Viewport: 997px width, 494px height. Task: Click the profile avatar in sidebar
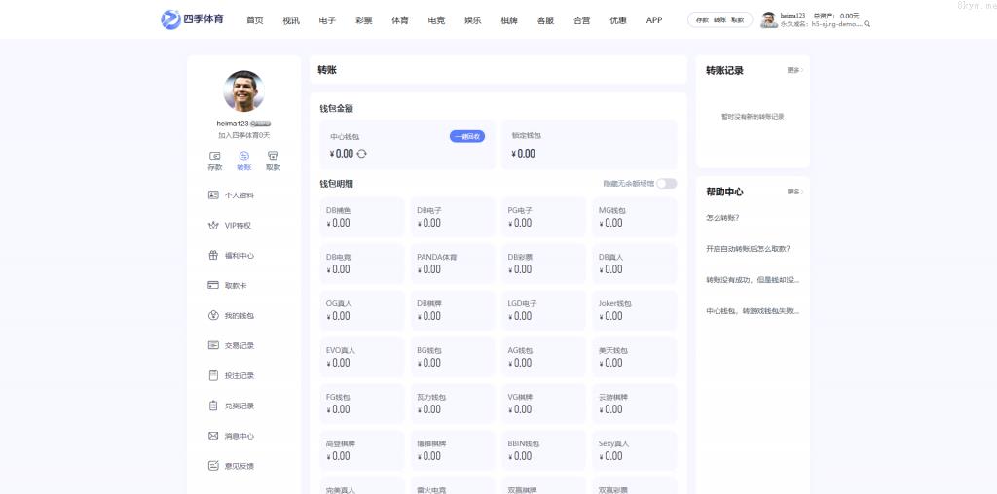[x=243, y=91]
